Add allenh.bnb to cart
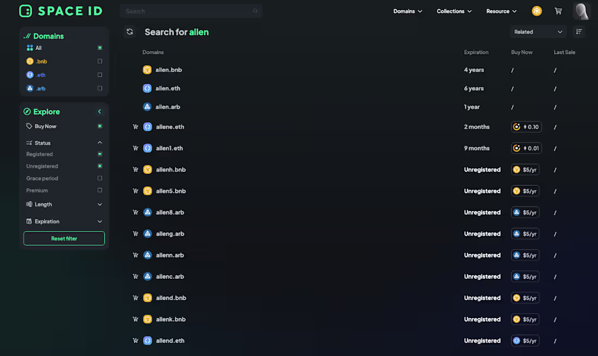Image resolution: width=598 pixels, height=356 pixels. point(135,170)
